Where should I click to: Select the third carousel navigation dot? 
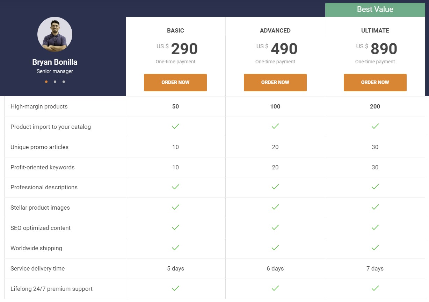coord(64,82)
